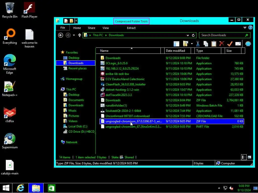
Task: Open the View ribbon tab
Action: (x=106, y=28)
